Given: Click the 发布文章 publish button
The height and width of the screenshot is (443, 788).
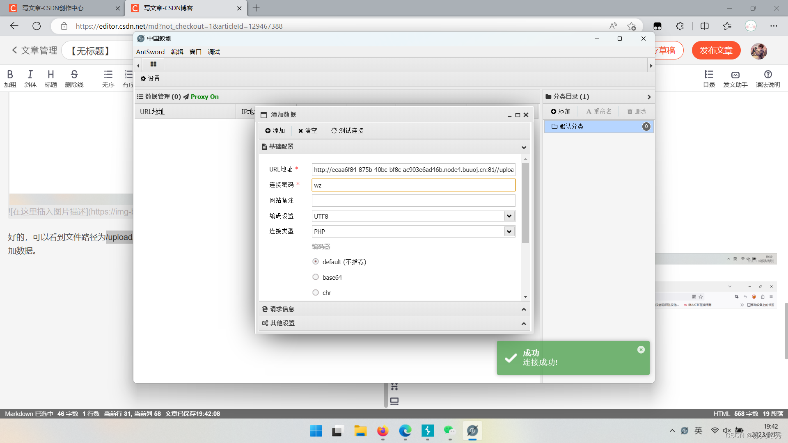Looking at the screenshot, I should pos(716,50).
